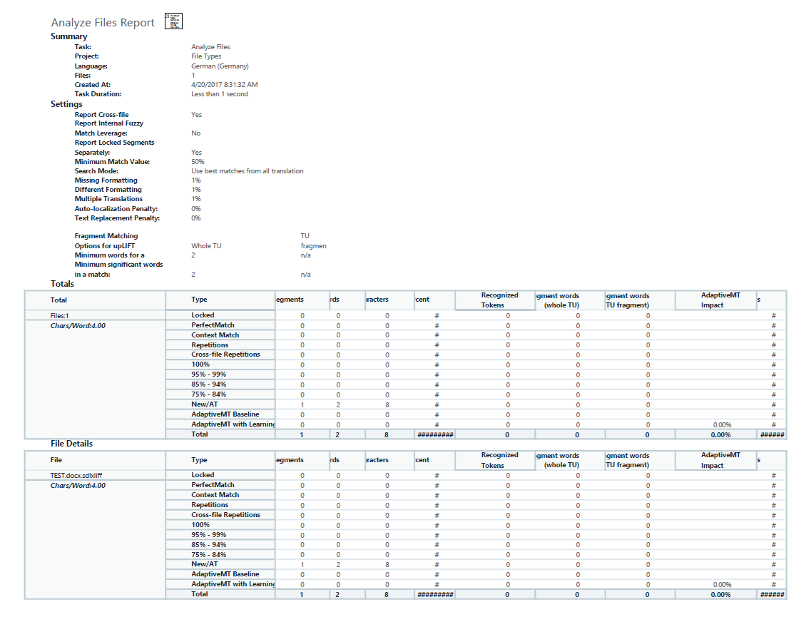Click the German (Germany) language value
806x617 pixels.
click(x=220, y=66)
